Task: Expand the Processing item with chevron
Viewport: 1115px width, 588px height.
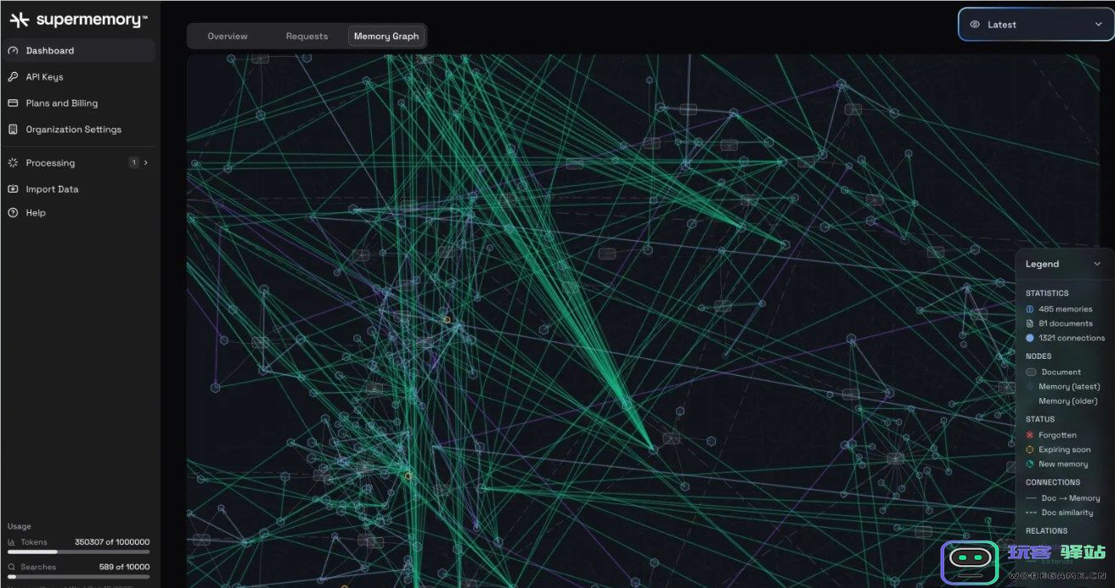Action: click(x=148, y=163)
